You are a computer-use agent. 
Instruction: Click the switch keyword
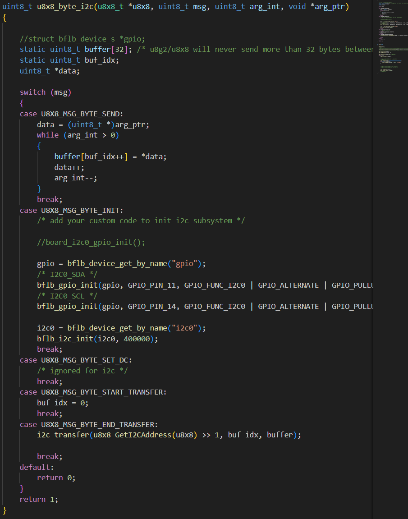(x=32, y=92)
